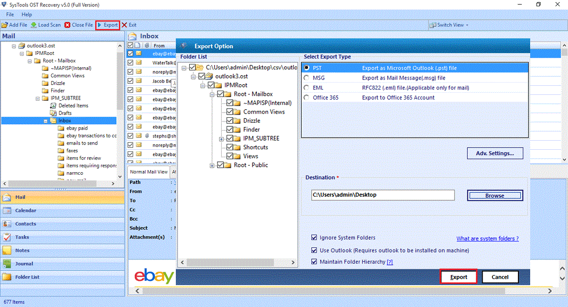Select the stephs@ email row
This screenshot has width=568, height=307.
pos(152,136)
